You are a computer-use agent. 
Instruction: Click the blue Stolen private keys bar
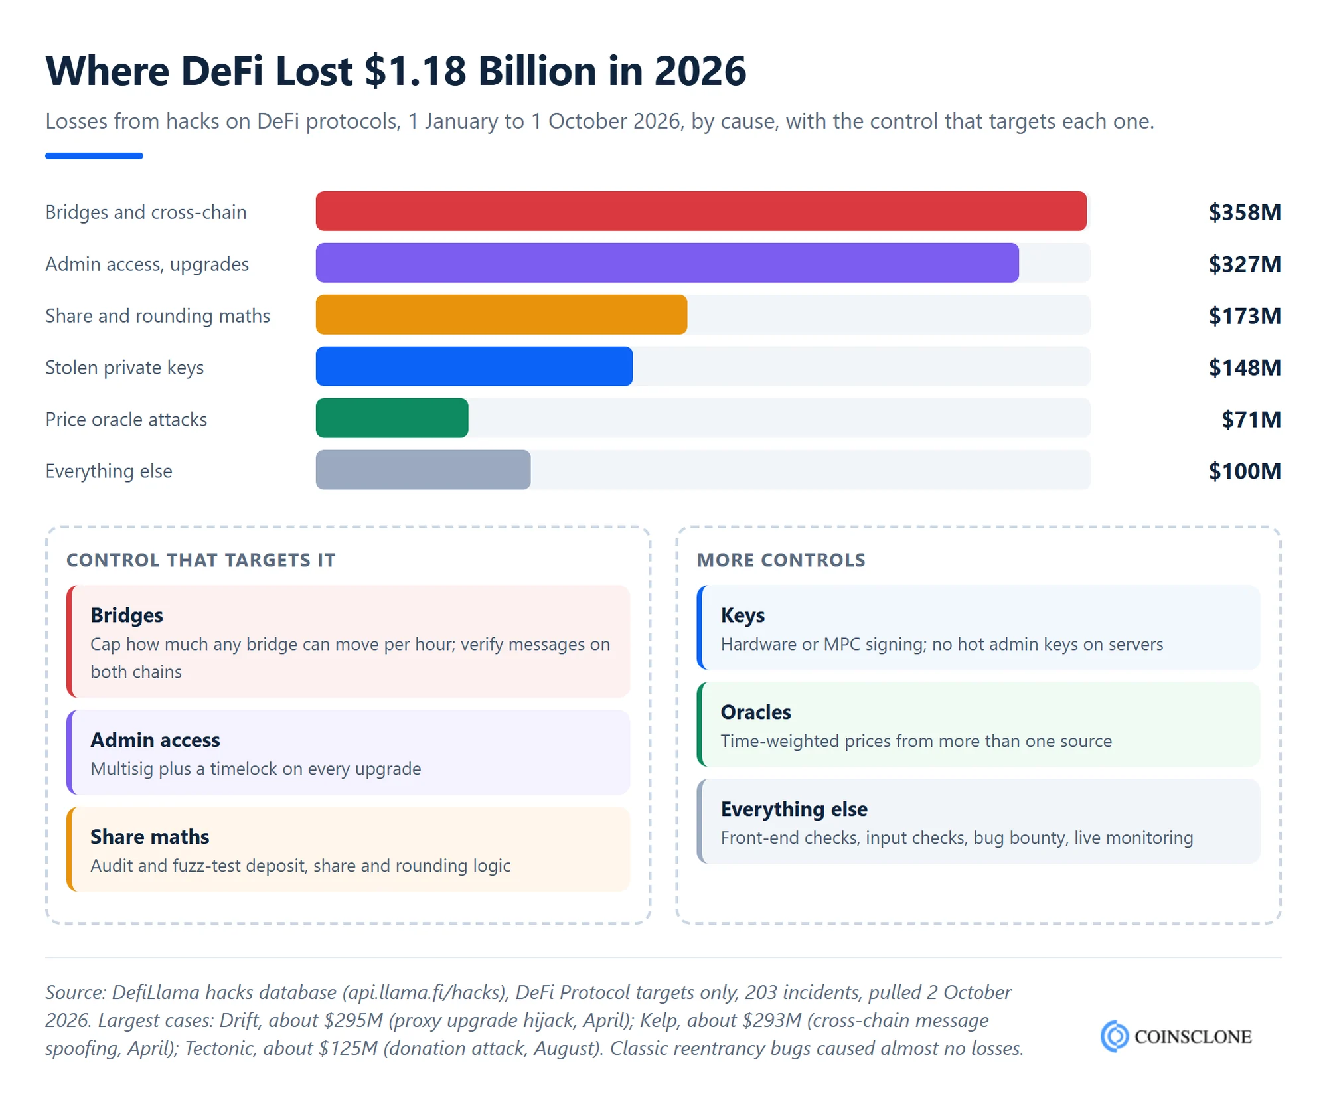474,366
